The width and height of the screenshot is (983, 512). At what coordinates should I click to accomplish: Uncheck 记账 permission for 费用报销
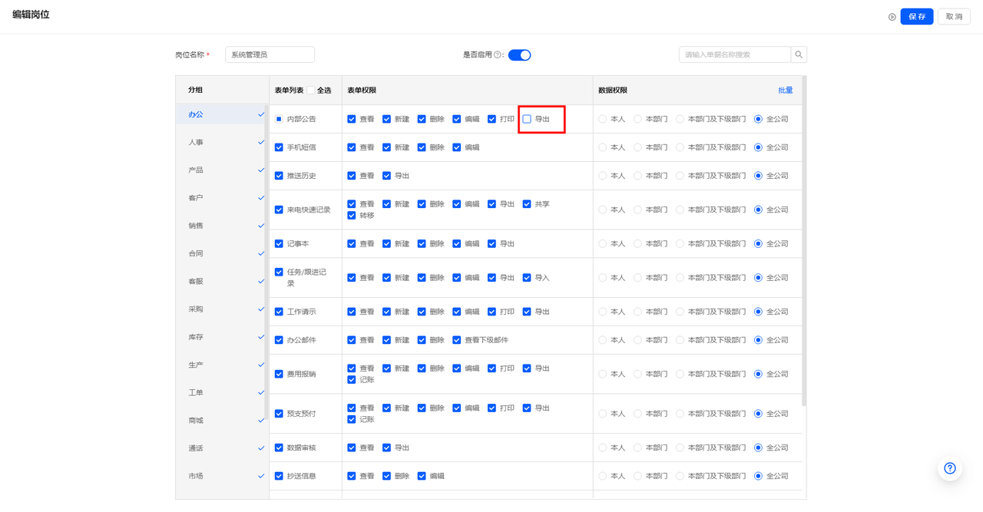tap(352, 380)
